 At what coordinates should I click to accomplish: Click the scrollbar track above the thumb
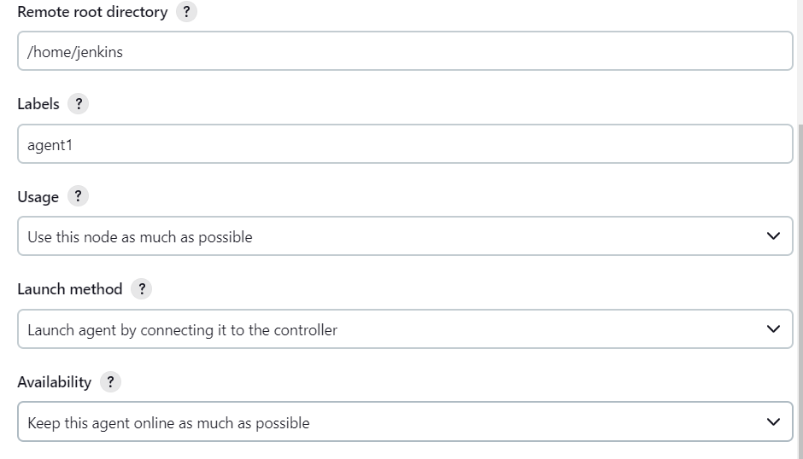pyautogui.click(x=800, y=60)
